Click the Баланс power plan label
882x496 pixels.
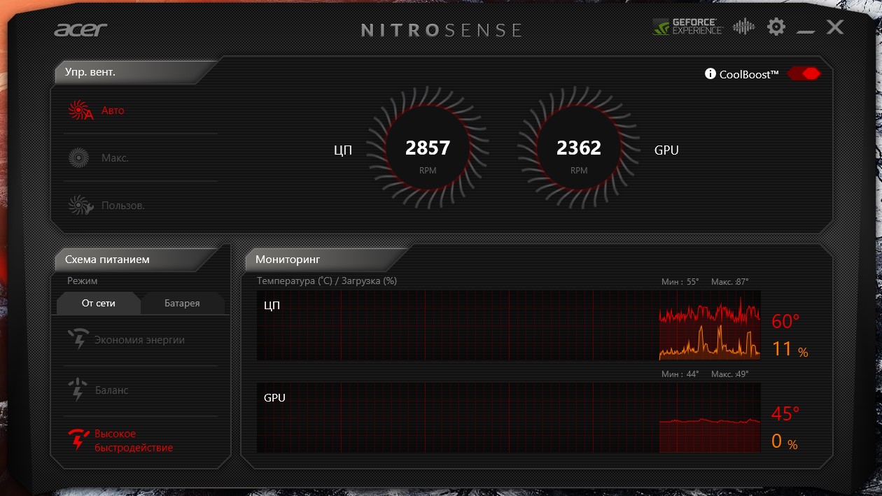[x=112, y=390]
